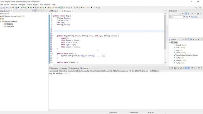Click Display Selected Console icon
The height and width of the screenshot is (114, 203).
[x=194, y=68]
